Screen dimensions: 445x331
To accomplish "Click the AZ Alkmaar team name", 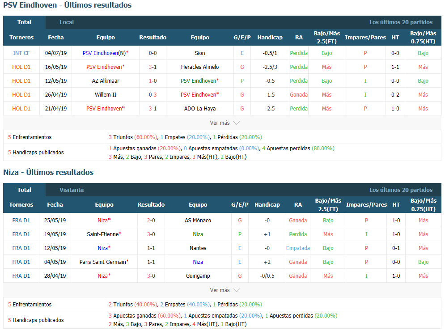I will 106,81.
